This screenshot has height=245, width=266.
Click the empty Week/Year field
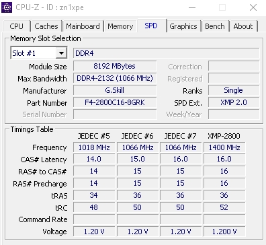click(x=234, y=114)
